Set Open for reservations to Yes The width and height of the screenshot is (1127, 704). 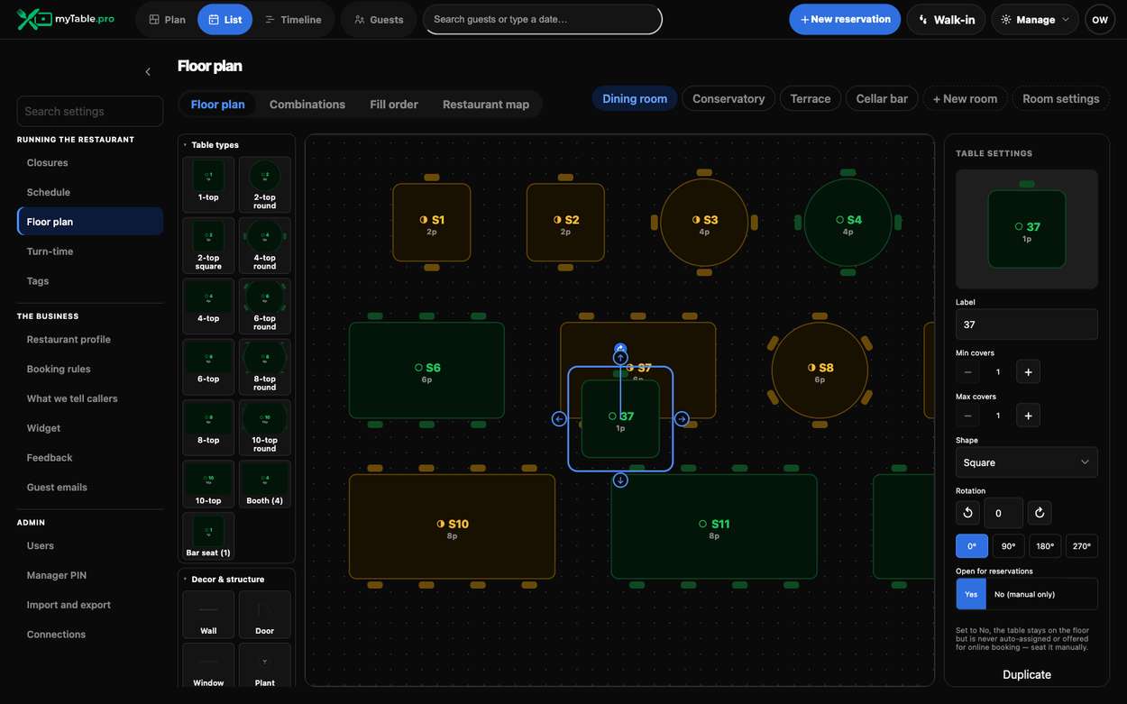click(x=971, y=594)
